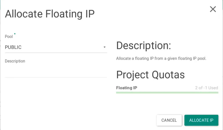
Task: Select the PUBLIC pool value
Action: (13, 47)
